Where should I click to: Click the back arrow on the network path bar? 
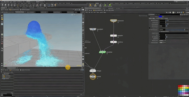86,10
